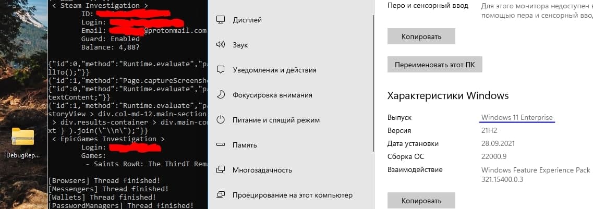Open Многозадачность using its icon
This screenshot has height=209, width=593.
(x=221, y=170)
